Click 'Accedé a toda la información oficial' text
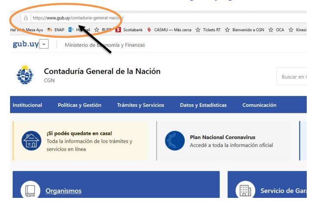 [231, 145]
